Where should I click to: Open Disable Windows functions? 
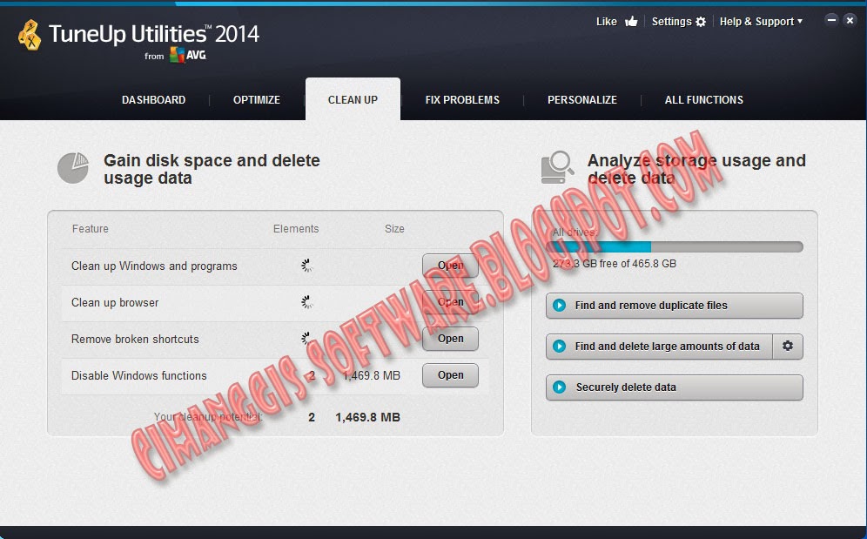(450, 375)
